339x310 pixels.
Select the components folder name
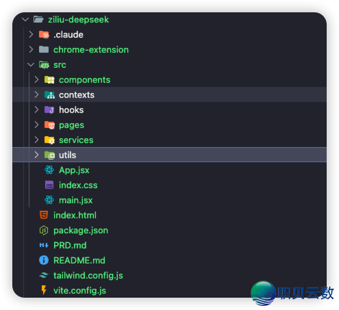coord(85,80)
